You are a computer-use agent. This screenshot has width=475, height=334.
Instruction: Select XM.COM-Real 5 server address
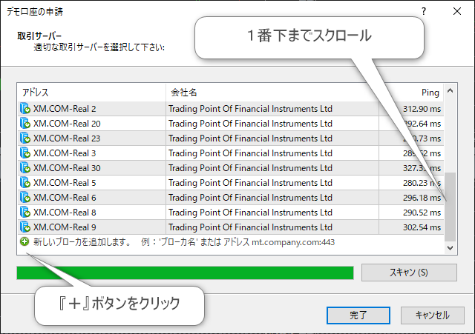click(x=65, y=183)
